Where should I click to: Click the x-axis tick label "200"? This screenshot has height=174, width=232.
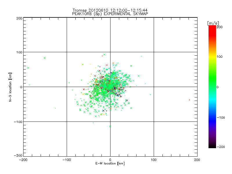197,160
